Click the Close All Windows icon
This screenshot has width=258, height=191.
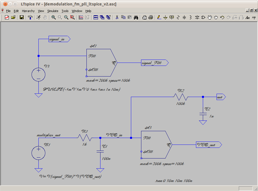pos(108,17)
